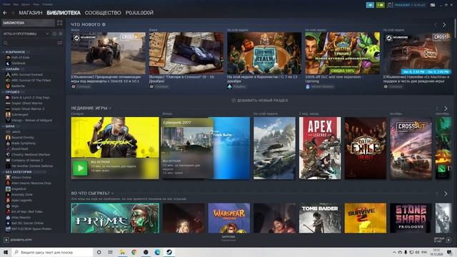The height and width of the screenshot is (257, 457).
Task: Collapse the БЕЗ КАТЕГОРИИ section
Action: pyautogui.click(x=4, y=172)
